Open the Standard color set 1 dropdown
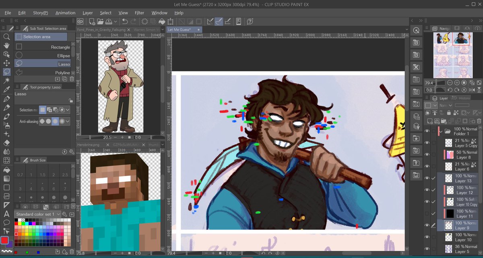 pos(38,214)
